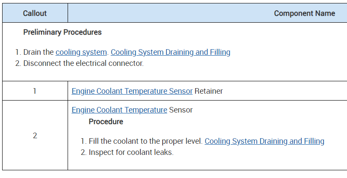Click "Disconnect the electrical connector" step text

point(83,63)
